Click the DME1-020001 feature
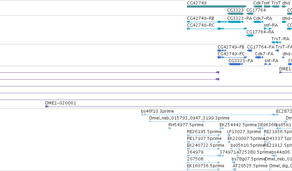292x171 pixels. (x=168, y=106)
